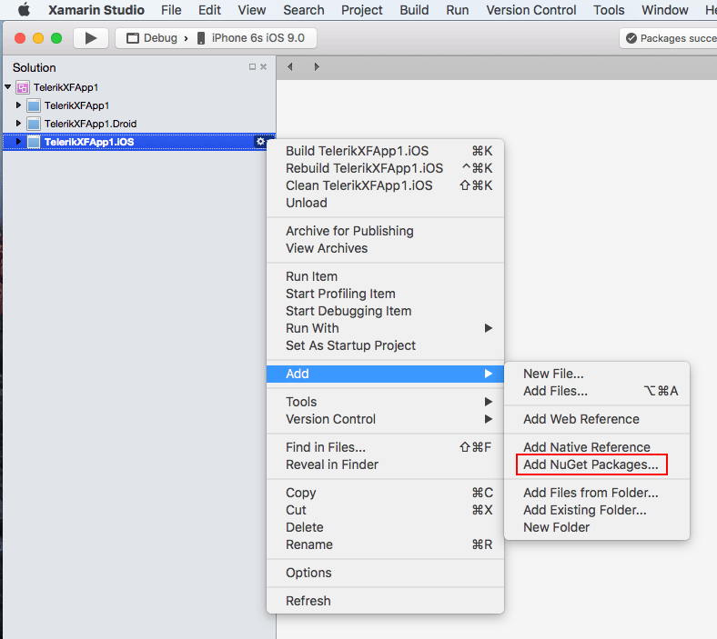
Task: Select Refresh from the context menu
Action: [385, 601]
